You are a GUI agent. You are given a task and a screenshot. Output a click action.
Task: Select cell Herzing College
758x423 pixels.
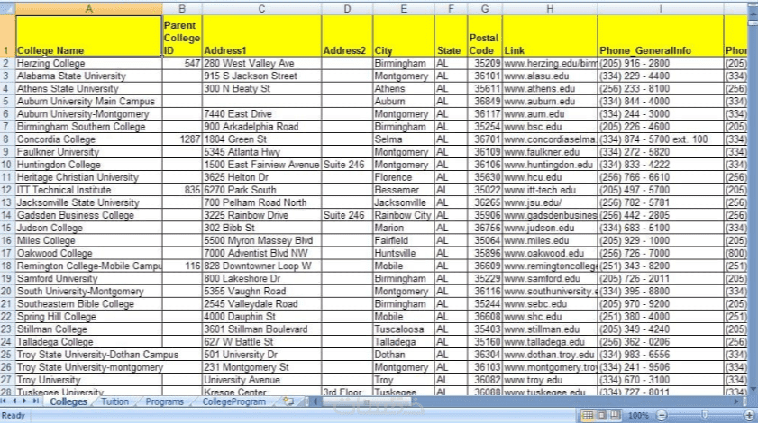pyautogui.click(x=88, y=63)
